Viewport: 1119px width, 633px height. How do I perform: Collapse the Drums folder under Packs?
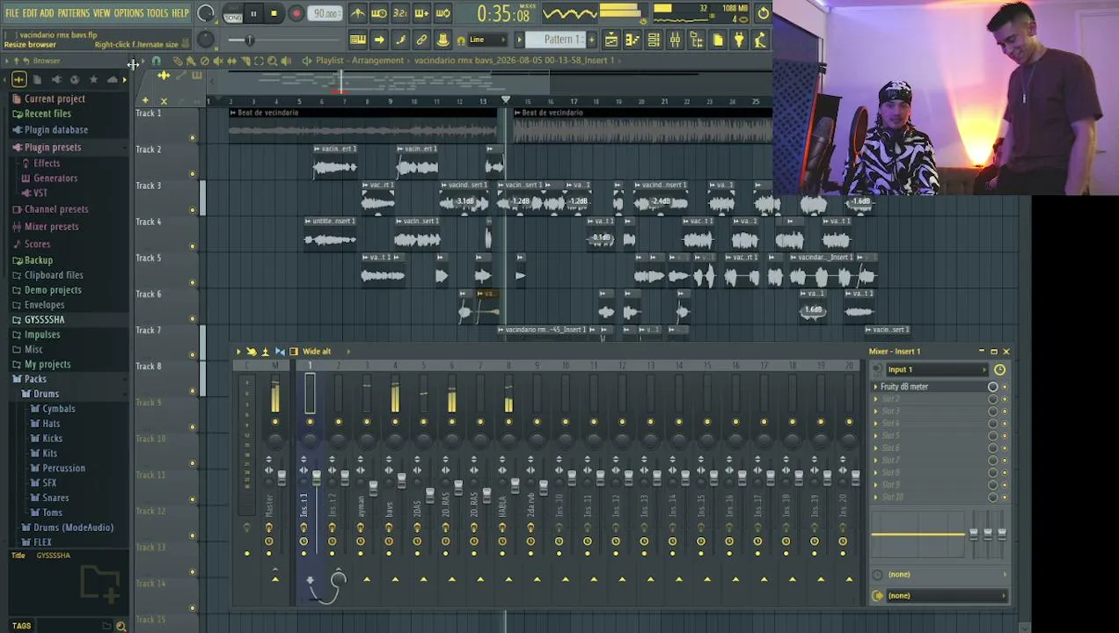click(x=46, y=394)
